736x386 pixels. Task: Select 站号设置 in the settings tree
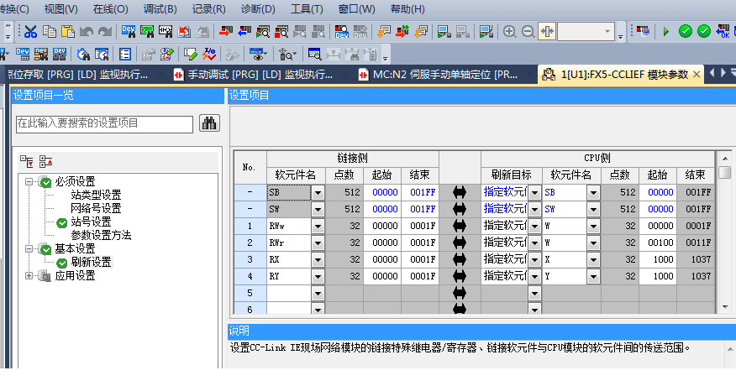point(91,222)
